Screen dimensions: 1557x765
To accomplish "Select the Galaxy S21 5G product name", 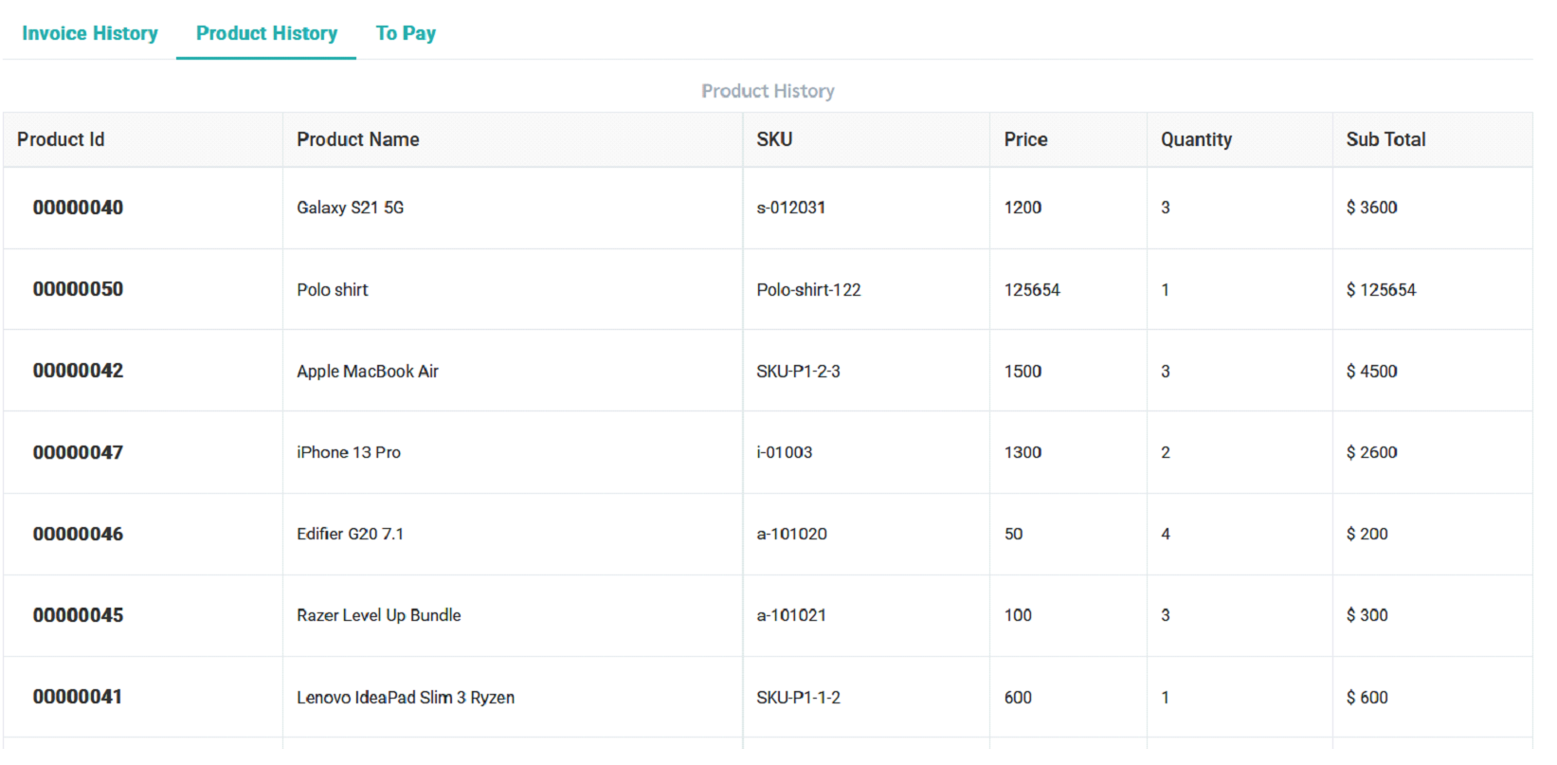I will pos(350,208).
